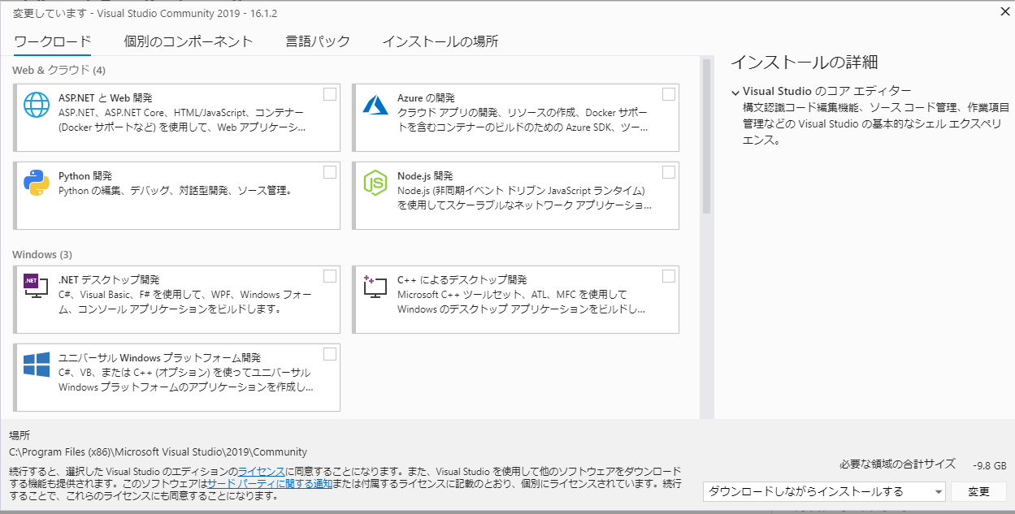Screen dimensions: 1015x514
Task: Open the サード パーティに関する通知 link
Action: coord(270,483)
